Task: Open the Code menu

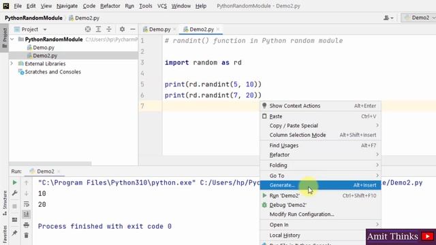Action: [89, 6]
